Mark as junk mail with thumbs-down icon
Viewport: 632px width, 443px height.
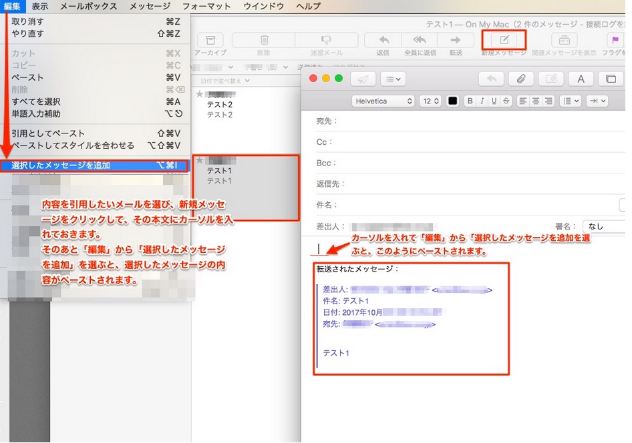[x=326, y=40]
